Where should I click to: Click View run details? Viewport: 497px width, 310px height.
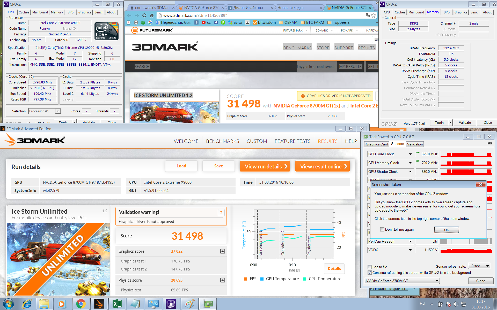[x=265, y=166]
